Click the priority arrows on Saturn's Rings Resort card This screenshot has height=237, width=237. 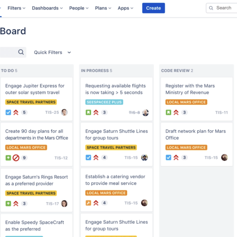[16, 203]
